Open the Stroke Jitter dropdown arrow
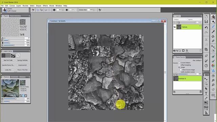 point(94,10)
